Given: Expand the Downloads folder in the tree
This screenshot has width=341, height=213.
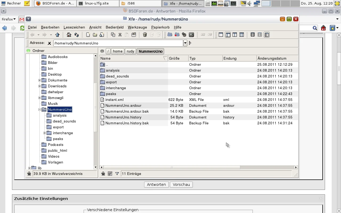Looking at the screenshot, I should point(39,86).
